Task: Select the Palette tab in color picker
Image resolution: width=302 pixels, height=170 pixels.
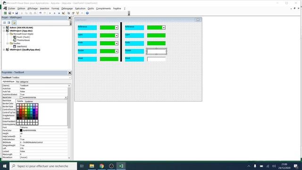Action: coord(20,101)
